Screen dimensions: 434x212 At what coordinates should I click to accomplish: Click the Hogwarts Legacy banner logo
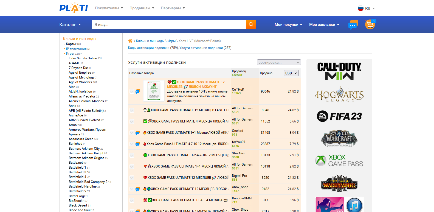point(339,94)
